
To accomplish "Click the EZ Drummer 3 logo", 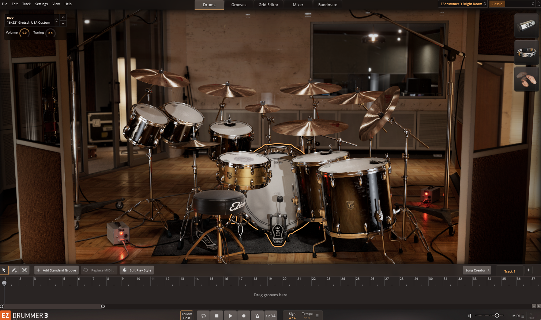I will [24, 315].
